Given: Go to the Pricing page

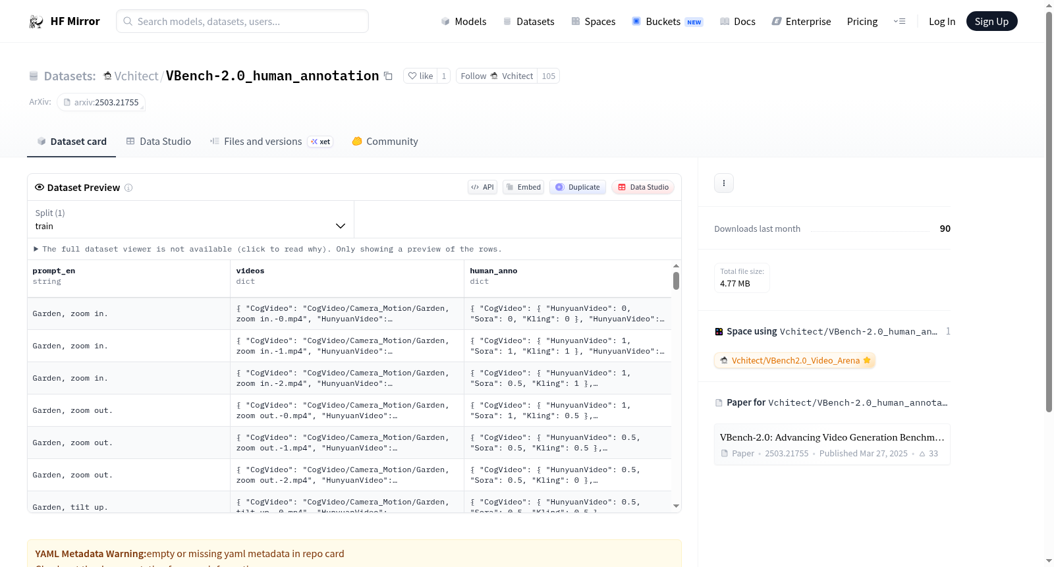Looking at the screenshot, I should pyautogui.click(x=862, y=22).
